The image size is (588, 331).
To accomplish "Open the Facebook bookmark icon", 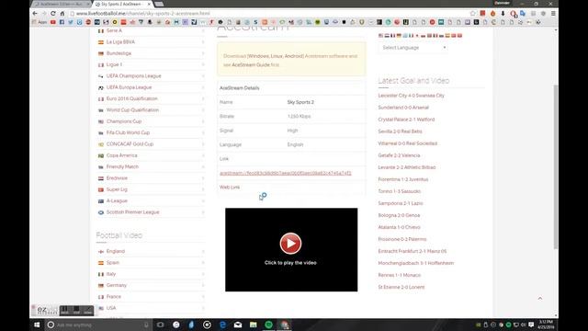I will pyautogui.click(x=62, y=22).
